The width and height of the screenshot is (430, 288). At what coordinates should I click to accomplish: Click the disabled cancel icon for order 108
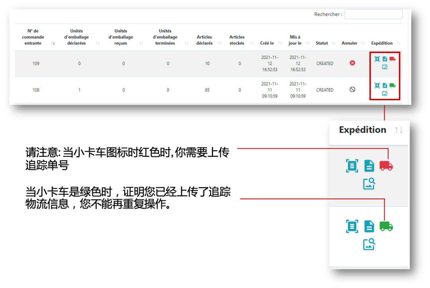point(352,90)
